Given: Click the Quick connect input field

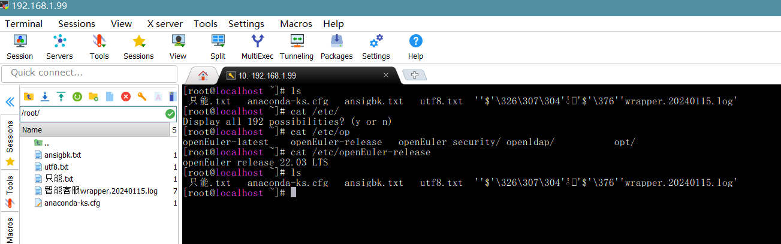Looking at the screenshot, I should coord(89,73).
